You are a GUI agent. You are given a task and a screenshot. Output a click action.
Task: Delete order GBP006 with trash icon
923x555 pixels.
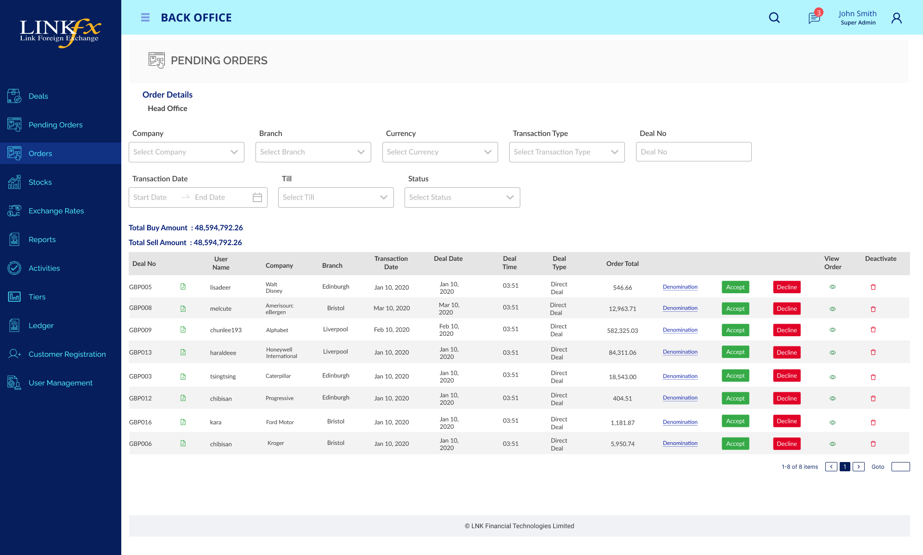[x=873, y=444]
